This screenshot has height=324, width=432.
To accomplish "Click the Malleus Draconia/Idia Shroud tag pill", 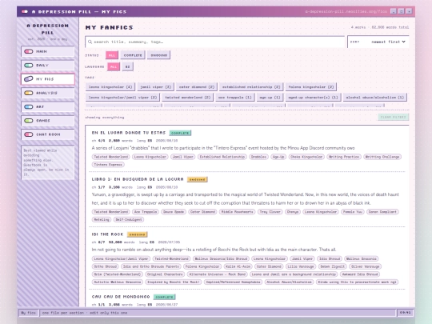I will click(x=221, y=258).
